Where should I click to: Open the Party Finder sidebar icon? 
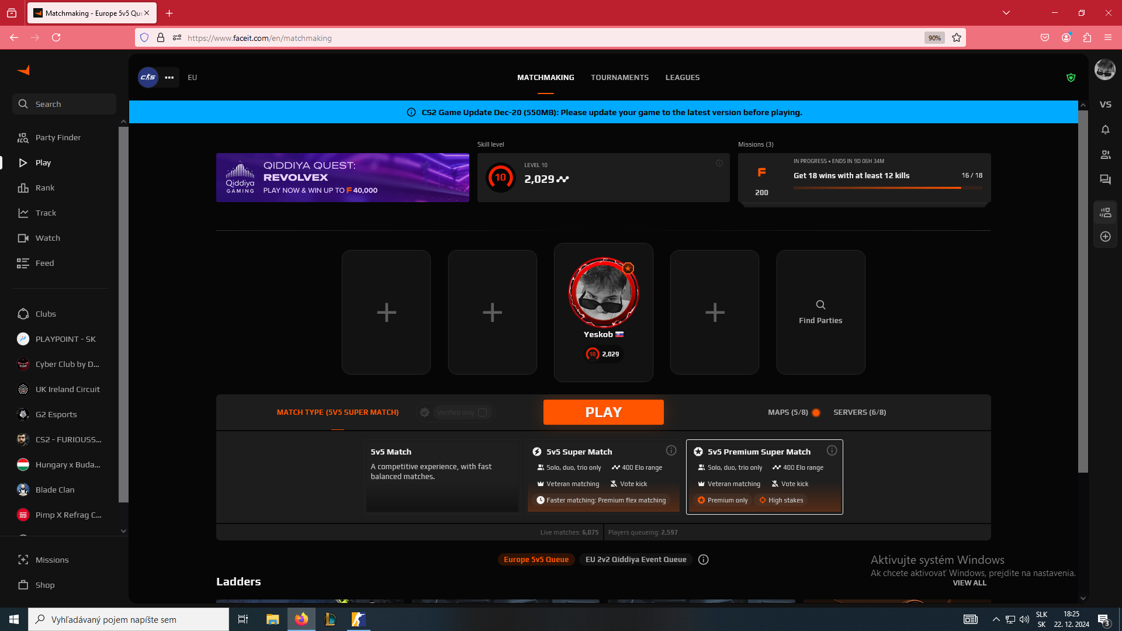pos(23,138)
